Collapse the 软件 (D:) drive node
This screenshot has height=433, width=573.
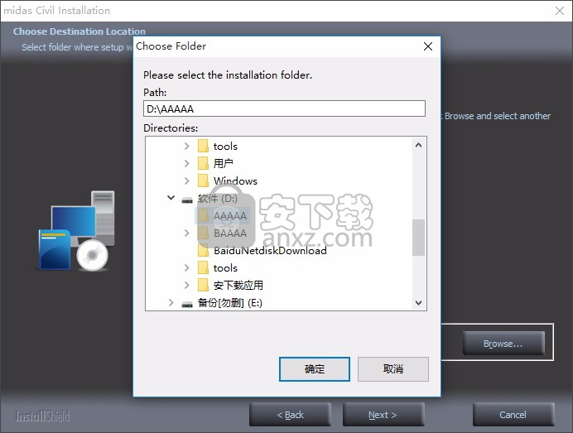pyautogui.click(x=171, y=198)
